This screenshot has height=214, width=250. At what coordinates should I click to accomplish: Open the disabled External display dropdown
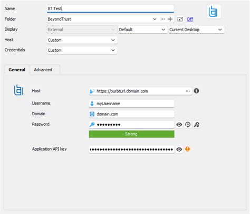[82, 30]
